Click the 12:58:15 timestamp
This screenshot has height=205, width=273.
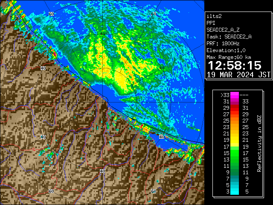pos(235,65)
